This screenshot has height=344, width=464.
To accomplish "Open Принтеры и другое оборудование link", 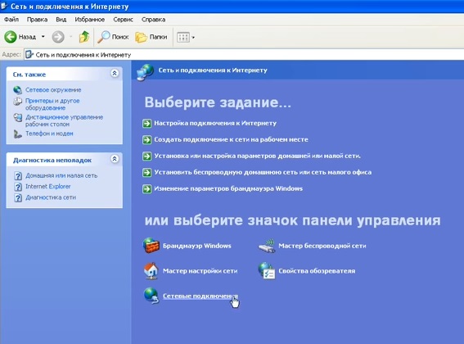I will [x=52, y=104].
